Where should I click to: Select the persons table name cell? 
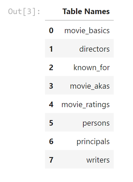click(x=96, y=123)
